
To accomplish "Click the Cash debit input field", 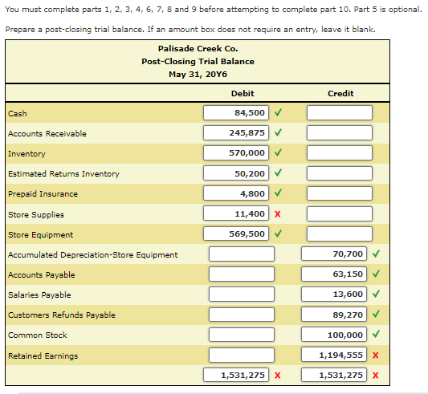I will coord(236,112).
